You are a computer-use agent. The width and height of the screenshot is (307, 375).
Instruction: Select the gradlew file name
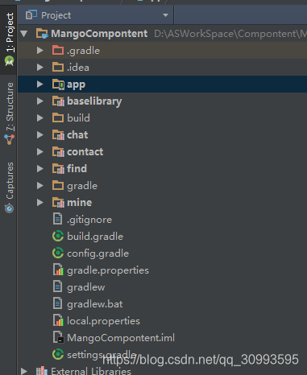click(x=86, y=287)
